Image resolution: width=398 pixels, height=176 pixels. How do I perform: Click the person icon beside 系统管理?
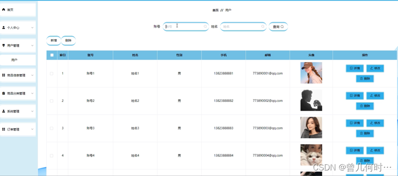[4, 111]
